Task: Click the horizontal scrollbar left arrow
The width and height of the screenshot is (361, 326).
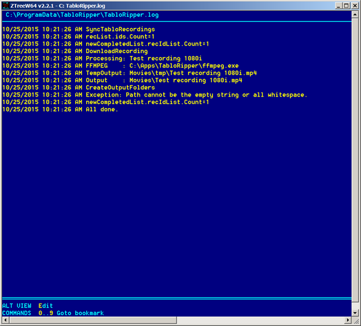Action: [x=6, y=320]
